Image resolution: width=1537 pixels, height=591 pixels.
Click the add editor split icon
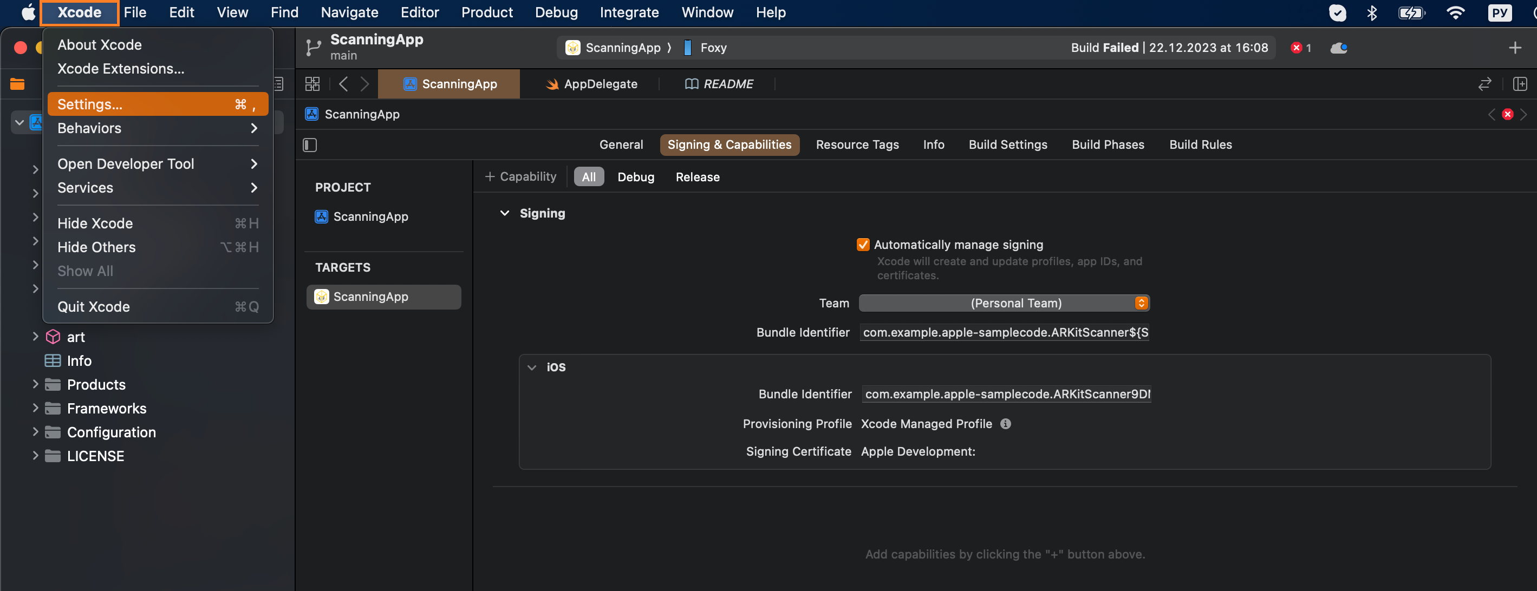tap(1520, 83)
